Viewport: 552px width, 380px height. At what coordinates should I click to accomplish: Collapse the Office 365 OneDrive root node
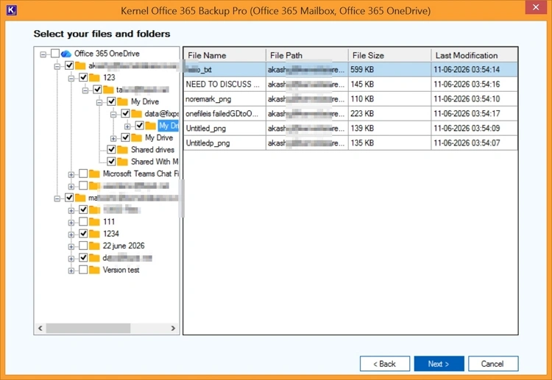click(x=43, y=54)
